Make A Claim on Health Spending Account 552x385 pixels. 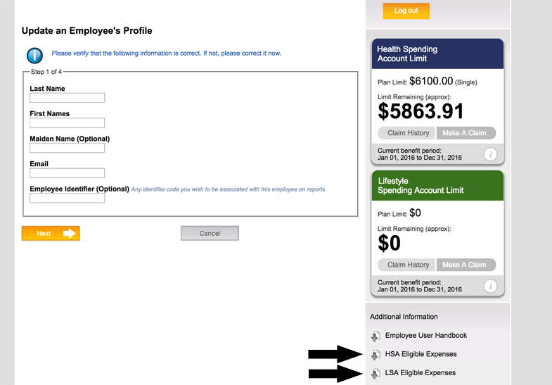click(x=466, y=133)
